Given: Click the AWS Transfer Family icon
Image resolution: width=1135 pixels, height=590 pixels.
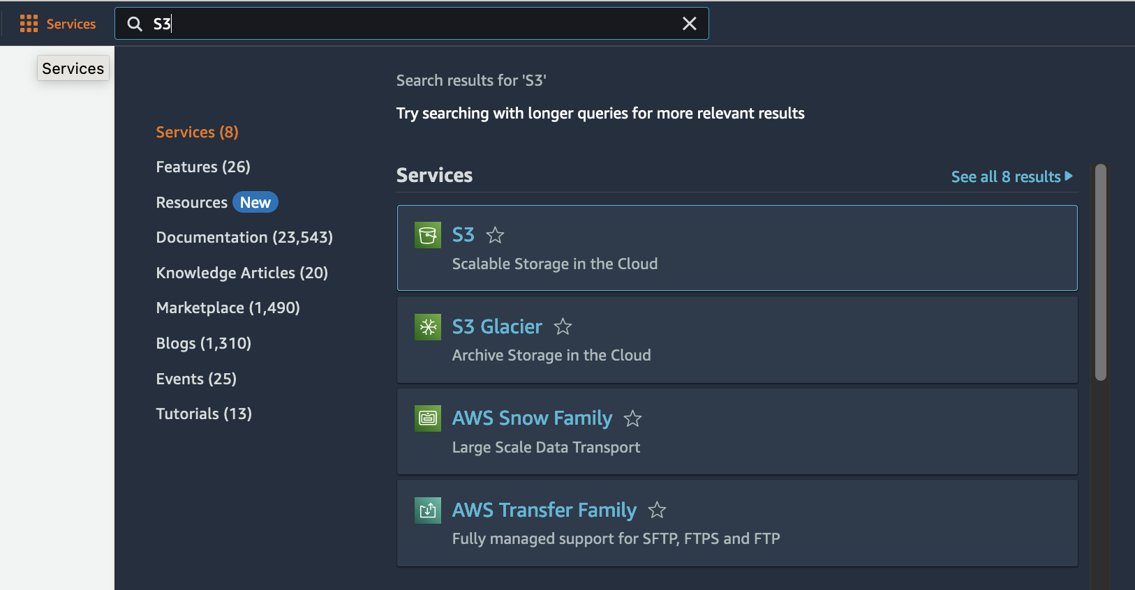Looking at the screenshot, I should (x=428, y=510).
